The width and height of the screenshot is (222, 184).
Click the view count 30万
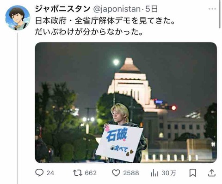tap(169, 173)
